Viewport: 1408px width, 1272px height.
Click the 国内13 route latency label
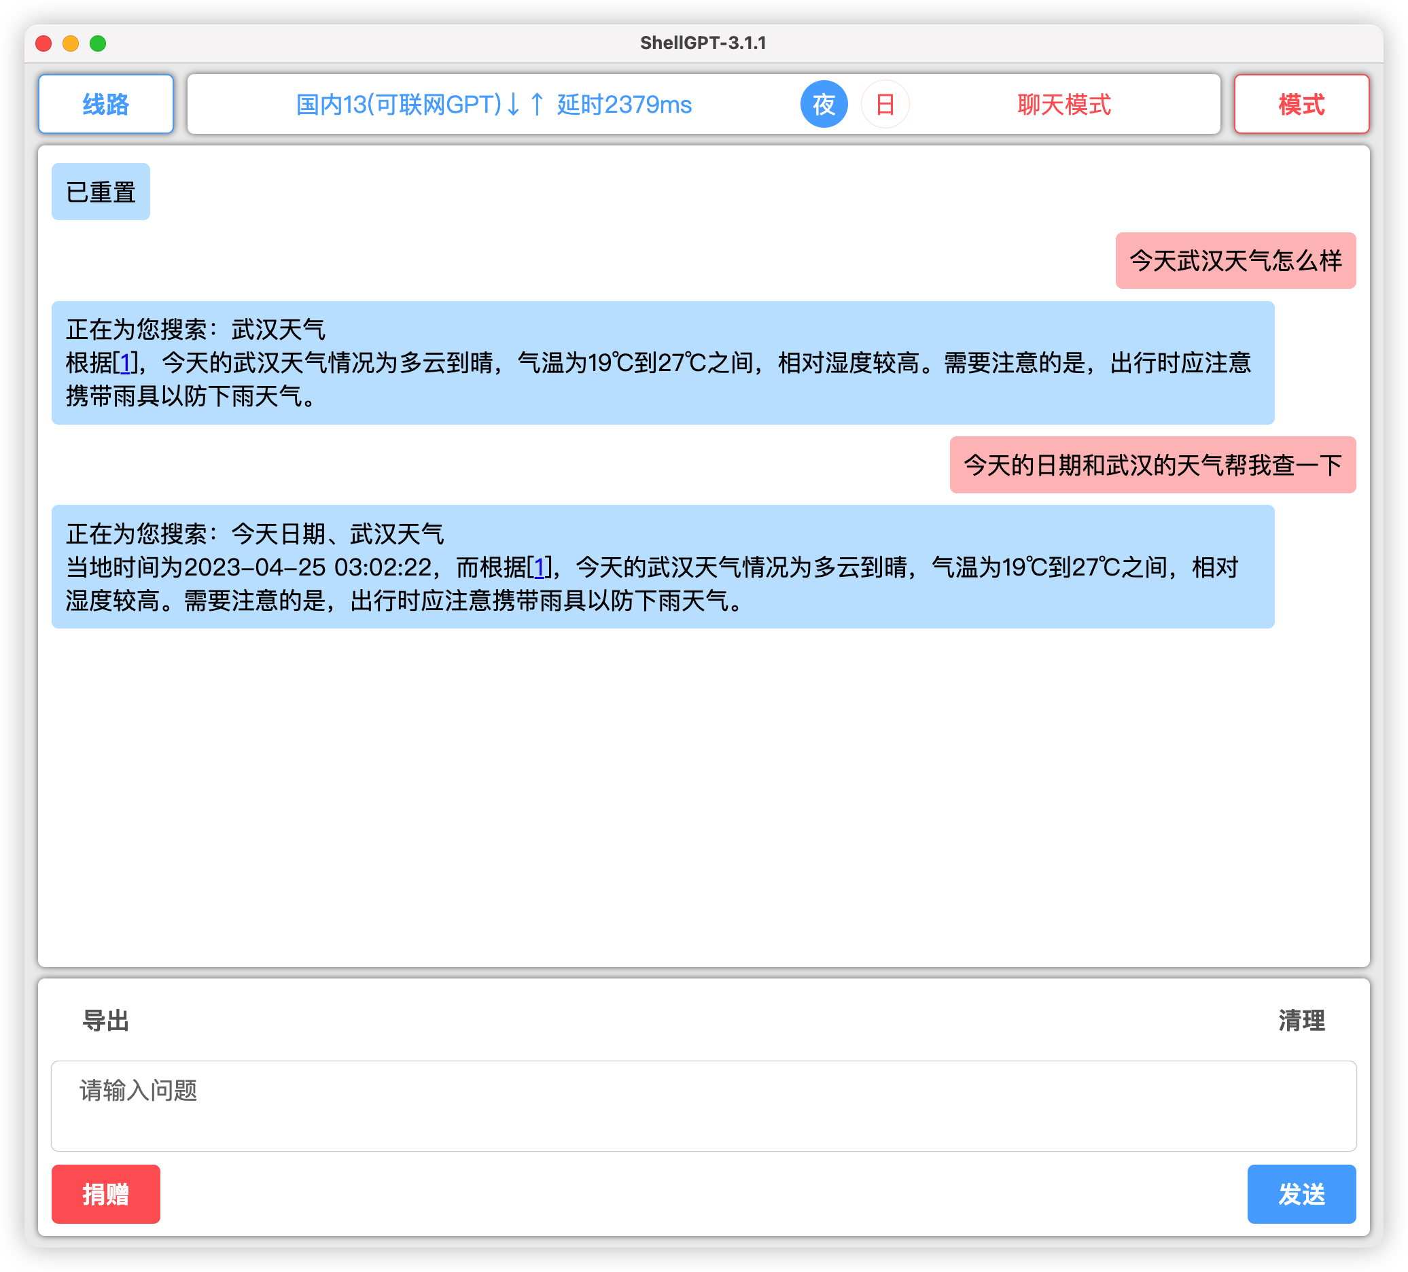coord(493,105)
